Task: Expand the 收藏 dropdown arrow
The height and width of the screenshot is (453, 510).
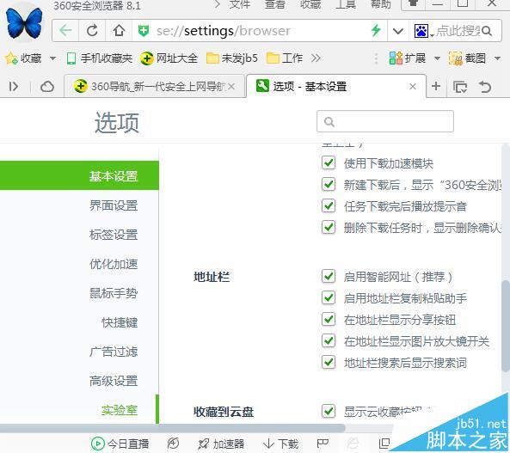Action: point(52,58)
